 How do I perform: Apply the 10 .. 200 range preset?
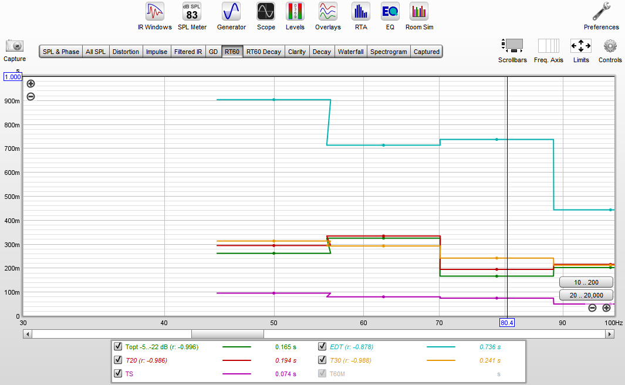(x=586, y=282)
